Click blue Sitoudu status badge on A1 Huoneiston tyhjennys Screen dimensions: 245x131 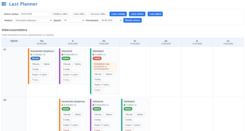tap(35, 58)
